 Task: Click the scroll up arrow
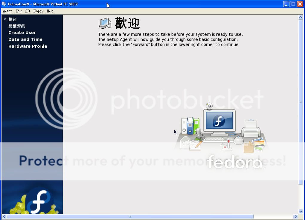301,17
